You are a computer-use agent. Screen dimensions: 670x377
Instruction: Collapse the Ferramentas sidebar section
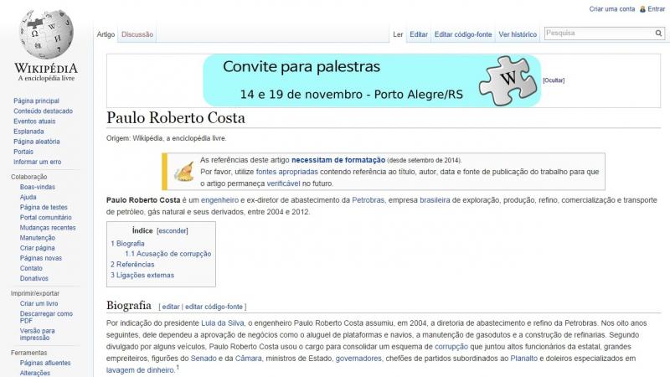click(28, 353)
